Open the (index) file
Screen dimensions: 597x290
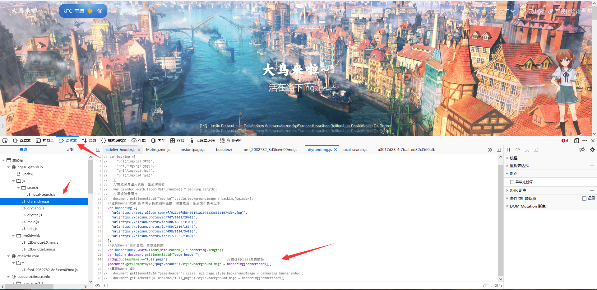click(x=28, y=174)
